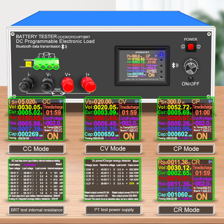Click the green four-pin terminal block
This screenshot has height=224, width=224.
tap(46, 64)
